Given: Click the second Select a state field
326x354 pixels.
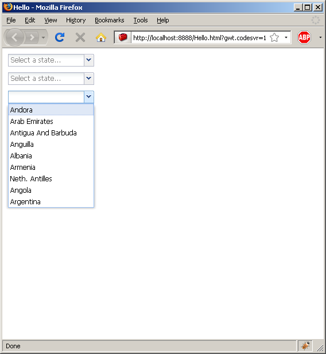Looking at the screenshot, I should click(x=46, y=79).
